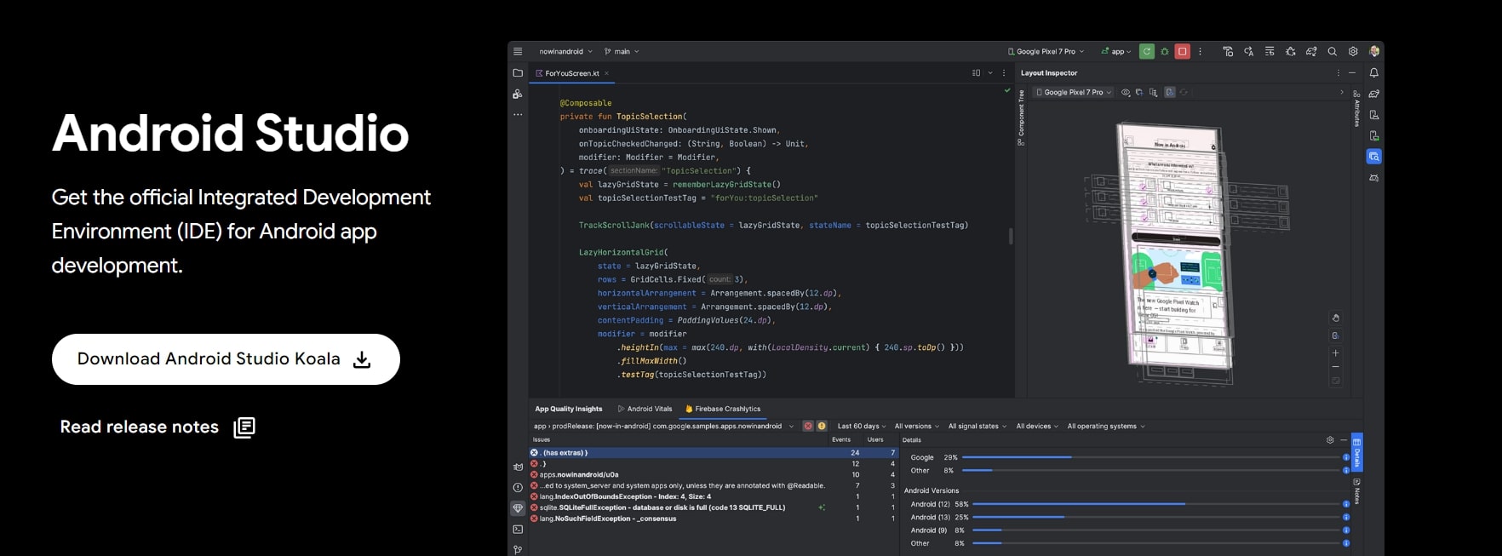Viewport: 1502px width, 556px height.
Task: Open the Problems exclamation icon in left sidebar
Action: [518, 487]
